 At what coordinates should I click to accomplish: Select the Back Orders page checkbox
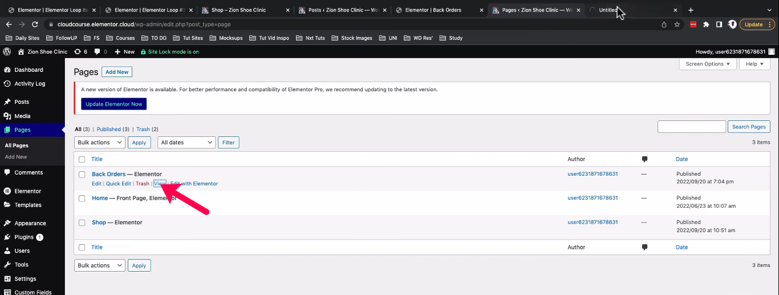click(x=82, y=174)
